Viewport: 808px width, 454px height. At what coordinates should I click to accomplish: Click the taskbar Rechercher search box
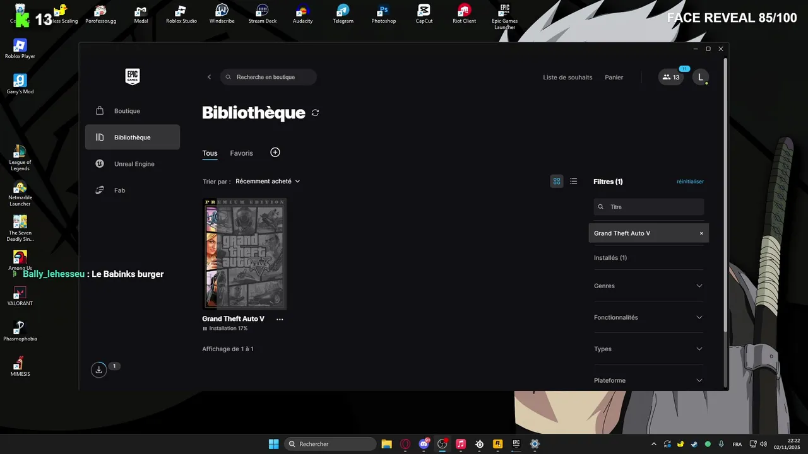329,444
